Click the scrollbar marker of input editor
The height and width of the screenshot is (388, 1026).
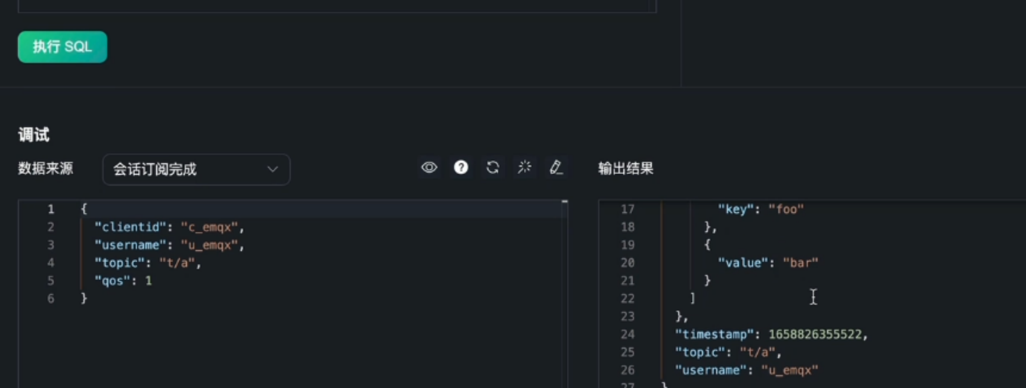[x=565, y=201]
